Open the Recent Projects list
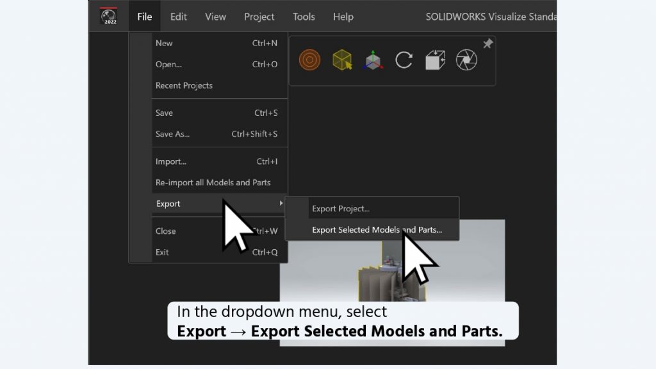Viewport: 656px width, 369px height. [x=184, y=85]
